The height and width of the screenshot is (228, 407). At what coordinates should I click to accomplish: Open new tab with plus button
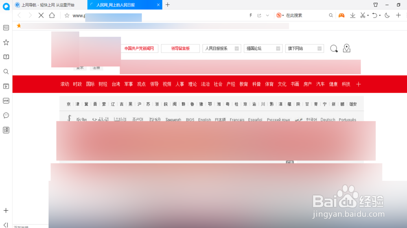[168, 4]
